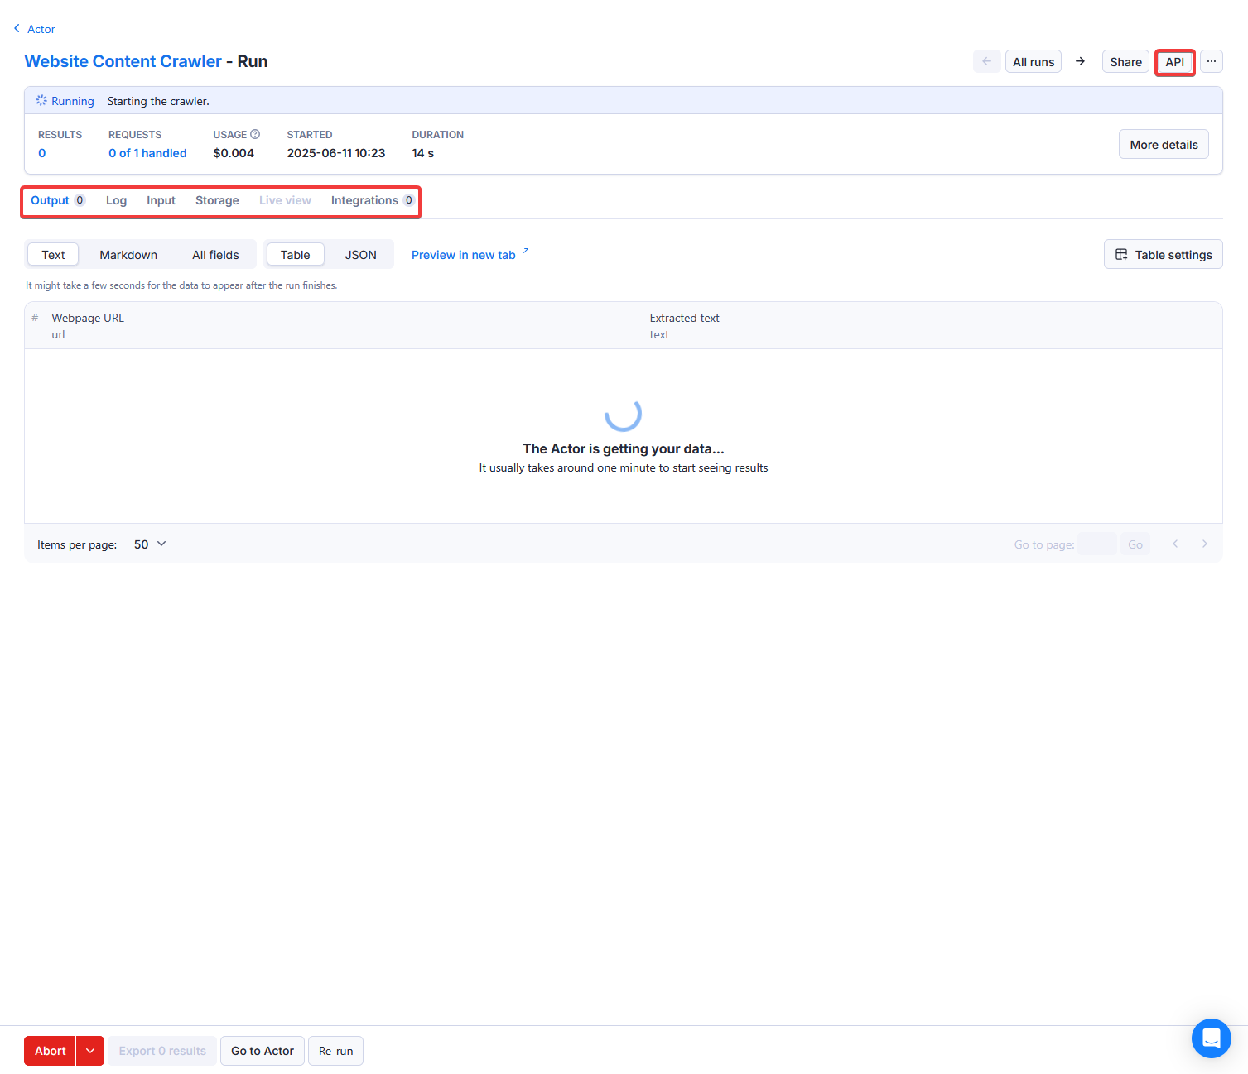
Task: Open the Website Content Crawler title link
Action: [x=123, y=61]
